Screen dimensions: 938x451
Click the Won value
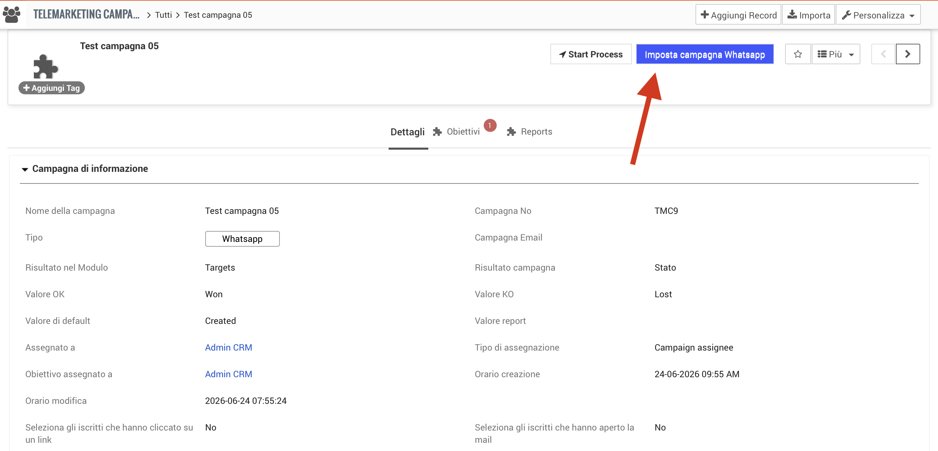(x=214, y=294)
